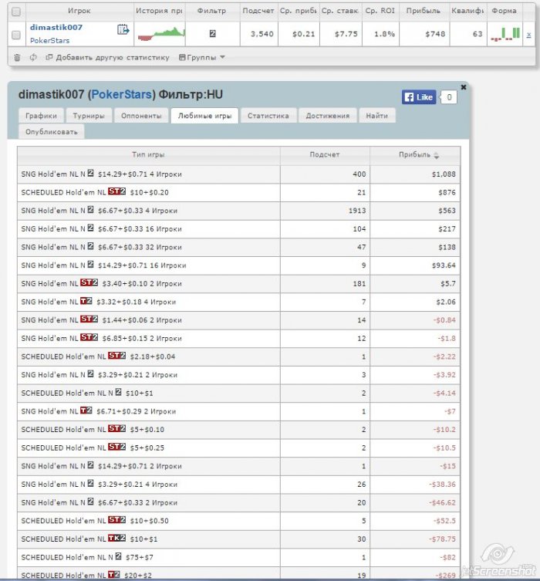The height and width of the screenshot is (581, 540).
Task: Click the 3,540 count value in top row
Action: (x=262, y=34)
